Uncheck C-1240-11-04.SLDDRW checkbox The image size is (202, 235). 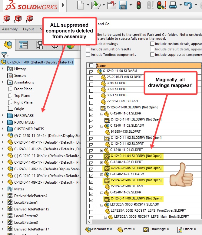tap(91, 157)
